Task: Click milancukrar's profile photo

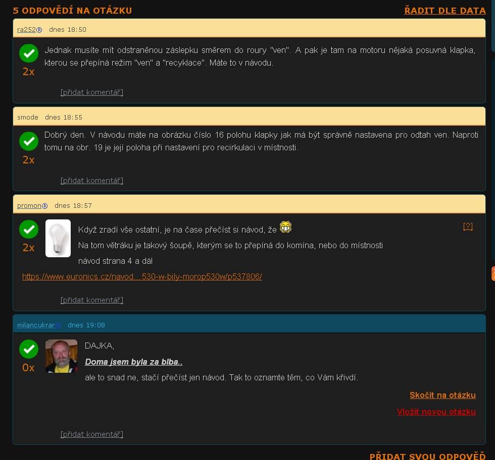Action: [61, 356]
